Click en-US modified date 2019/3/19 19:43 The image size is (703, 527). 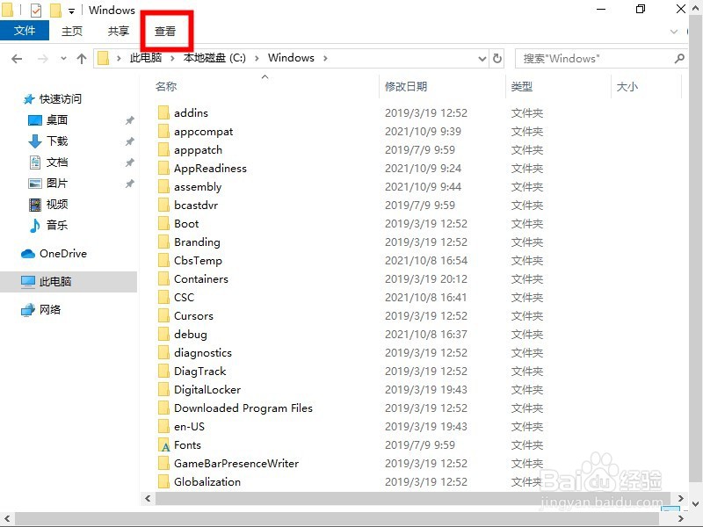click(x=426, y=427)
